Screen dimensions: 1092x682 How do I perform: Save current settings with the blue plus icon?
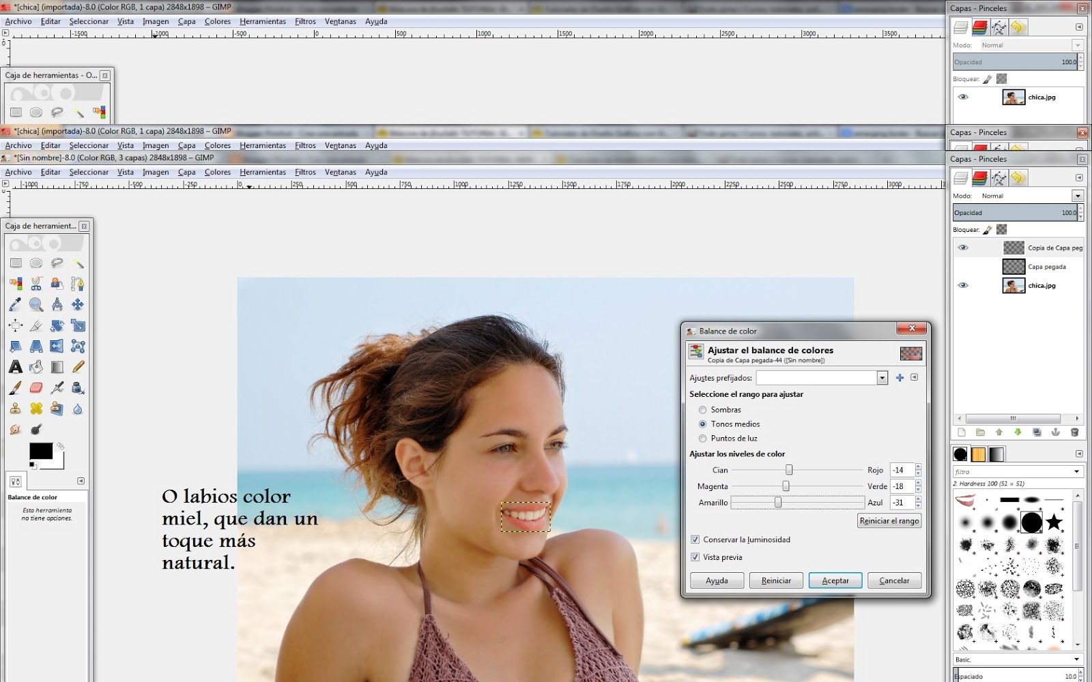tap(900, 378)
